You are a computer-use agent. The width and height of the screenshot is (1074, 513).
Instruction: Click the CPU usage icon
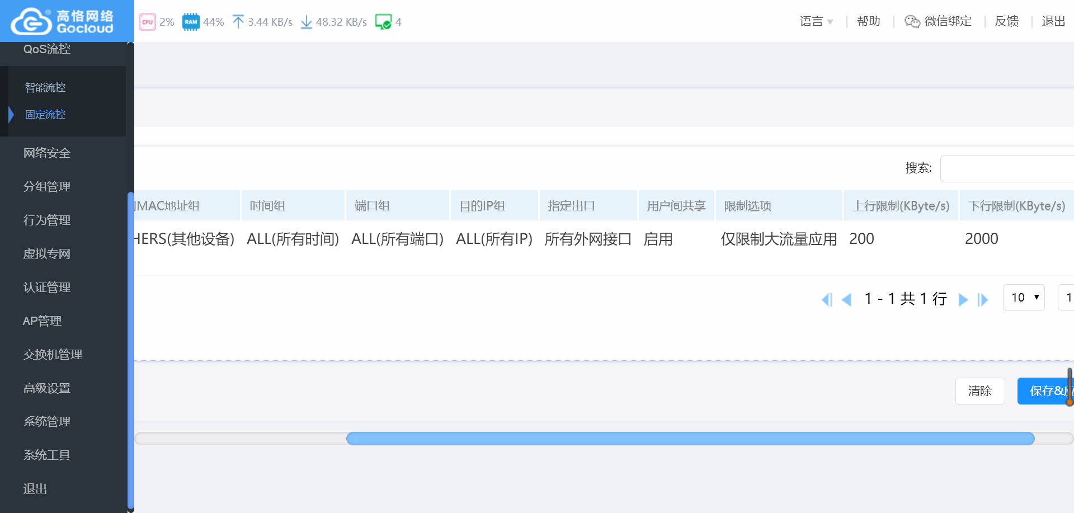[x=147, y=22]
